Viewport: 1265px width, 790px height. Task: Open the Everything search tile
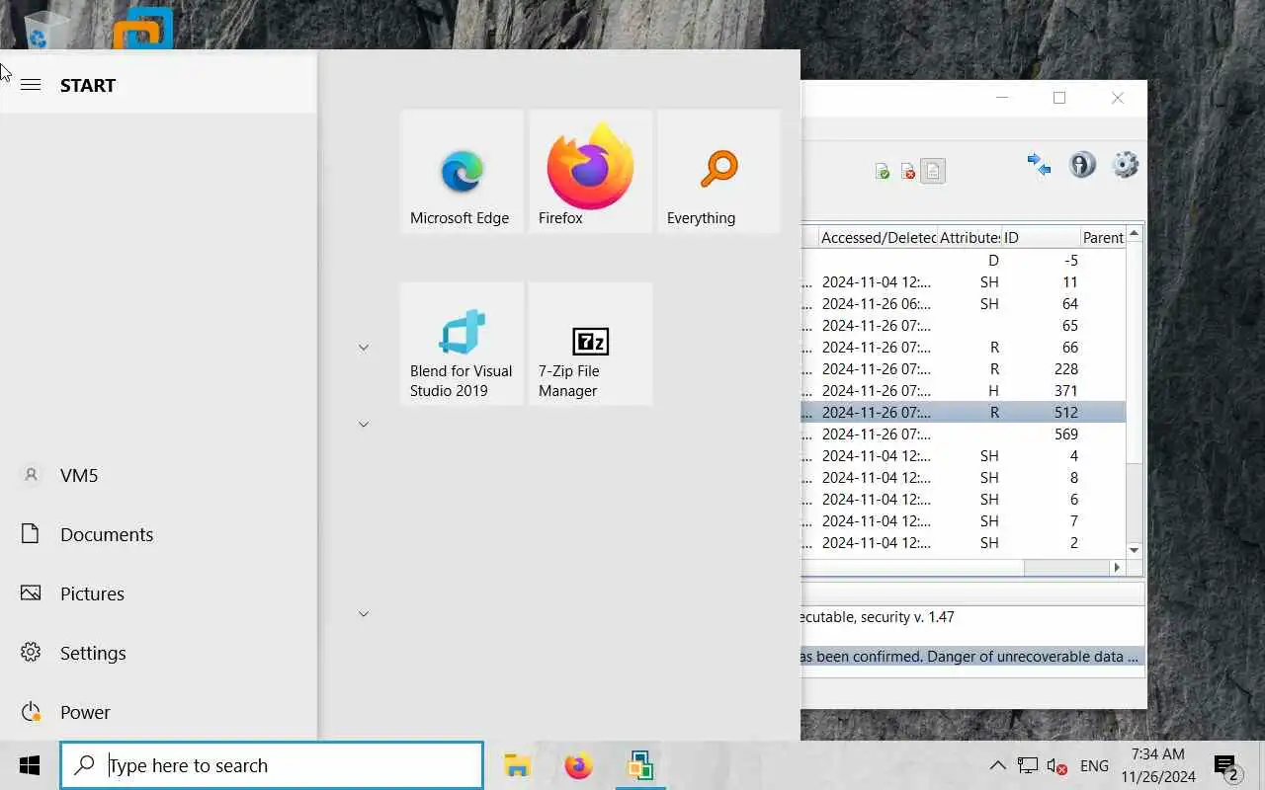(718, 171)
